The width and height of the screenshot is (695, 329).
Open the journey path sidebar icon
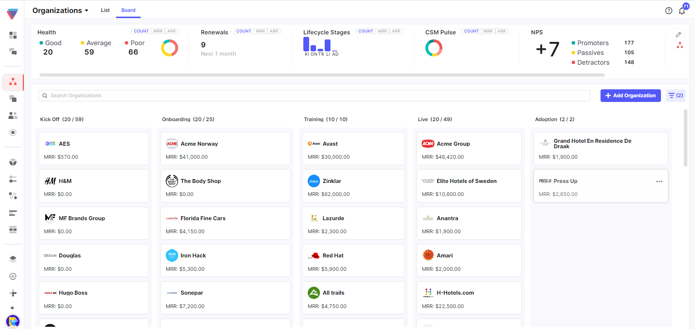tap(13, 196)
